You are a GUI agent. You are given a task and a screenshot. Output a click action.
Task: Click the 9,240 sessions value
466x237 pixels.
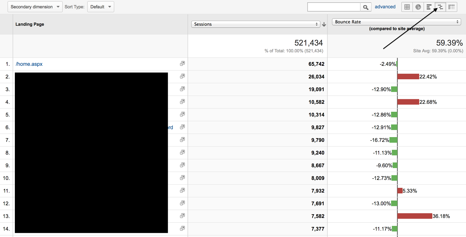318,153
